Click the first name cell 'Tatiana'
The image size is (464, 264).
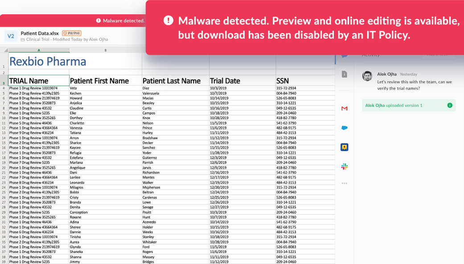point(106,133)
